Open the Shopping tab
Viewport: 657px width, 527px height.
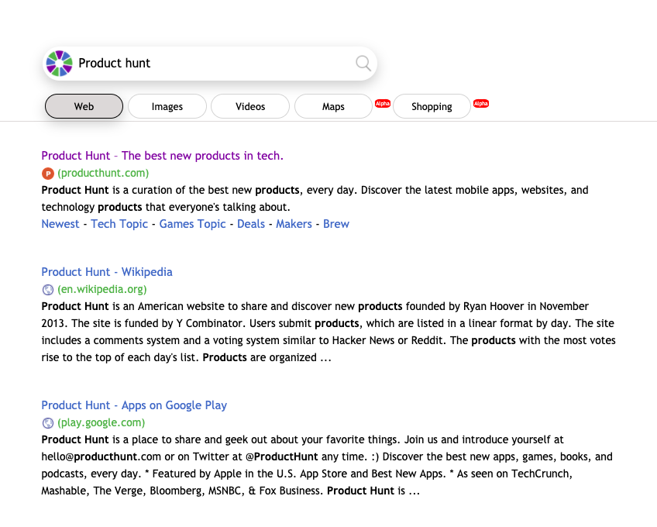[x=432, y=106]
